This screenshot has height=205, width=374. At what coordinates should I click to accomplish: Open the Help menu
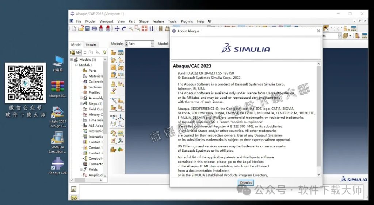point(201,21)
